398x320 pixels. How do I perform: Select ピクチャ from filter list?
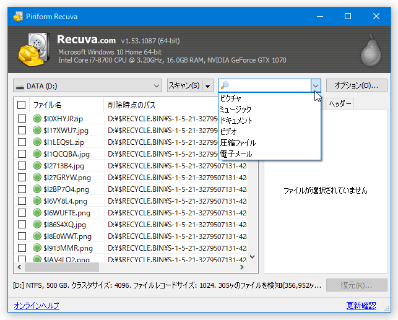pos(269,98)
